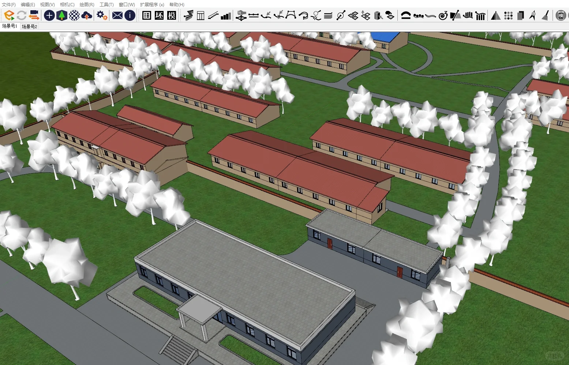Screen dimensions: 569x365
Task: Click the dark circle plus icon
Action: point(49,15)
